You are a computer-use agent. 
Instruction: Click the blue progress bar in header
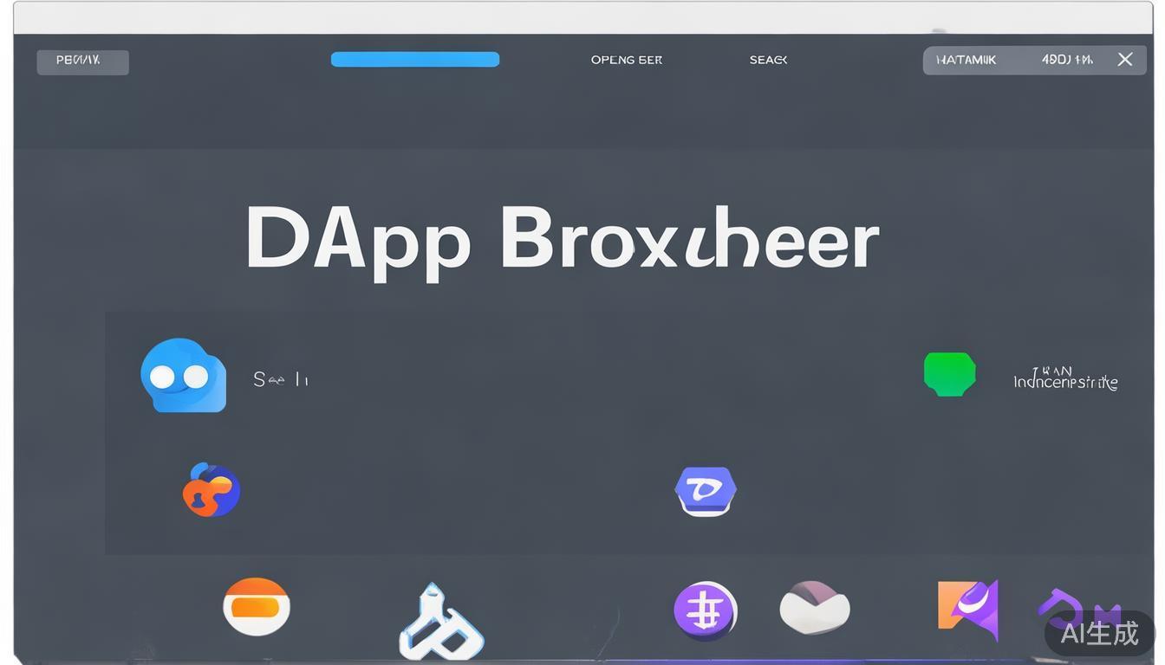415,60
